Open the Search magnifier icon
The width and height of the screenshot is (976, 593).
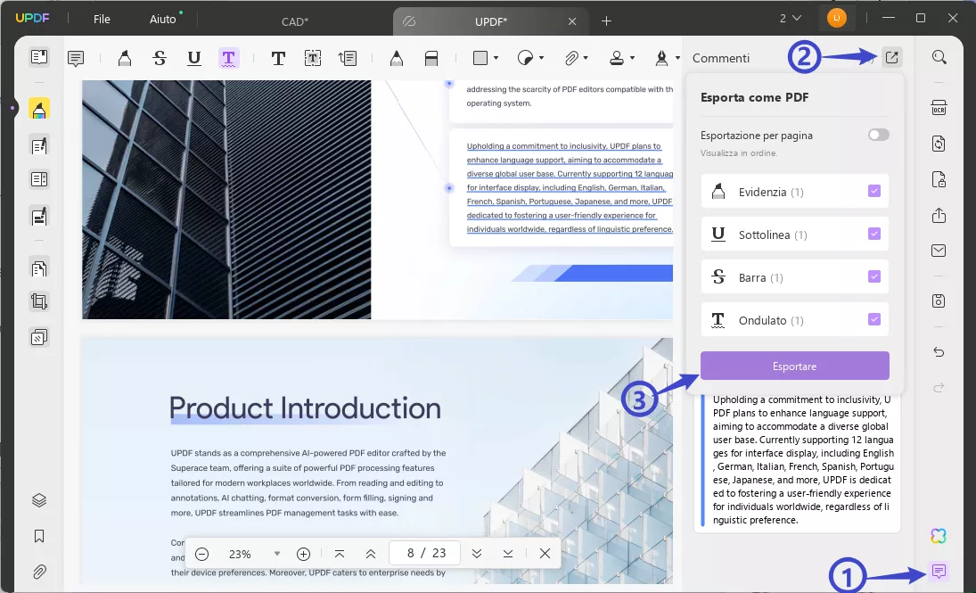[939, 57]
